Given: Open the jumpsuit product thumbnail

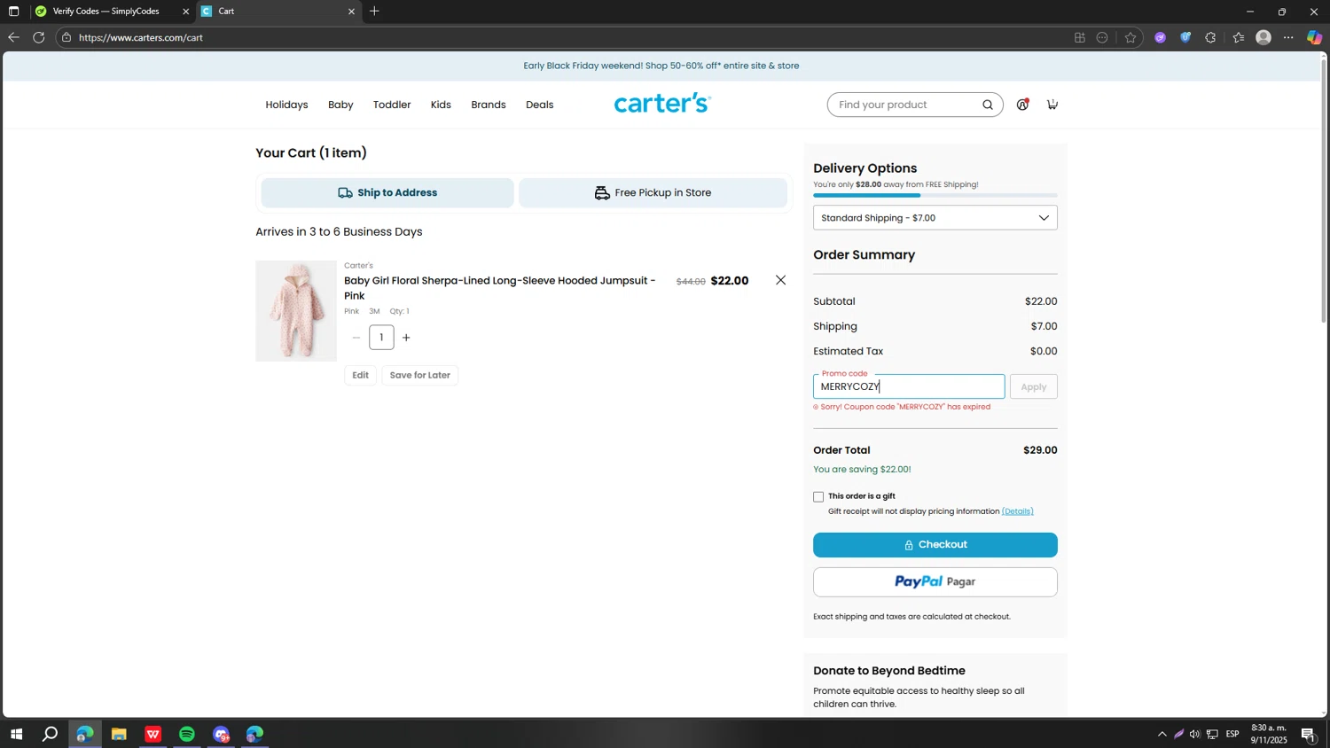Looking at the screenshot, I should click(x=296, y=311).
